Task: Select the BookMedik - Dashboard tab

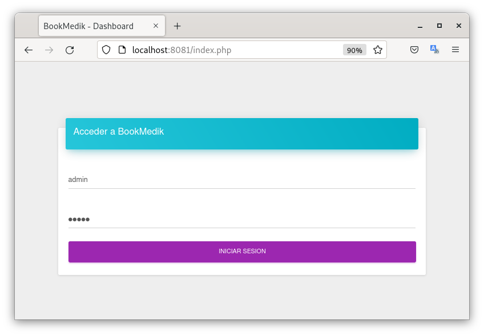Action: pyautogui.click(x=91, y=26)
